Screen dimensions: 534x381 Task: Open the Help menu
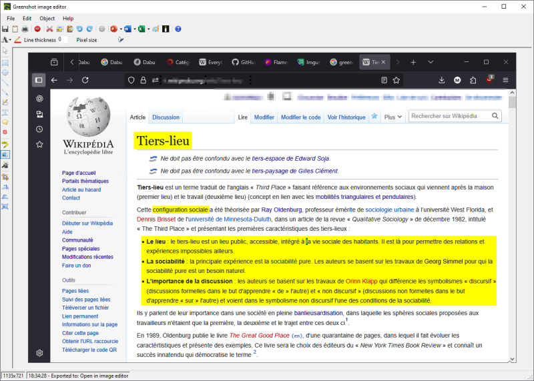coord(68,19)
